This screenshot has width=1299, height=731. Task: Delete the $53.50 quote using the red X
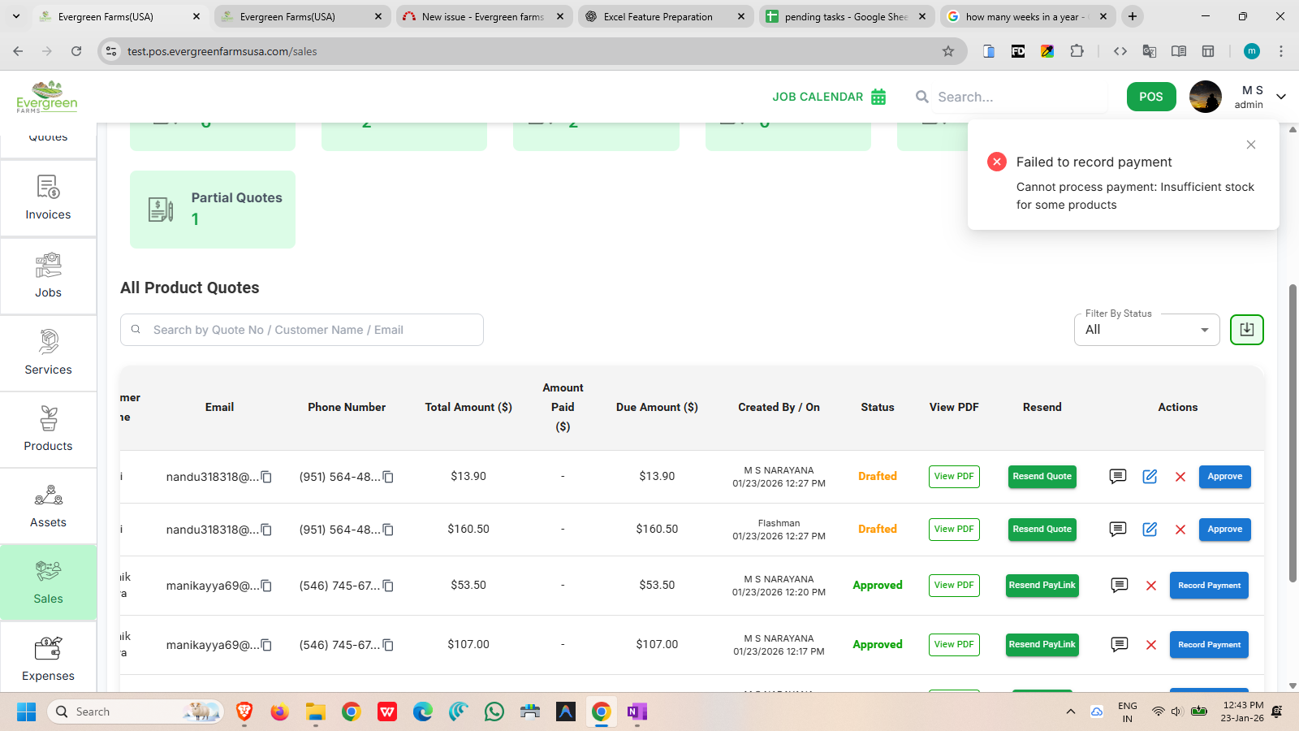1150,586
